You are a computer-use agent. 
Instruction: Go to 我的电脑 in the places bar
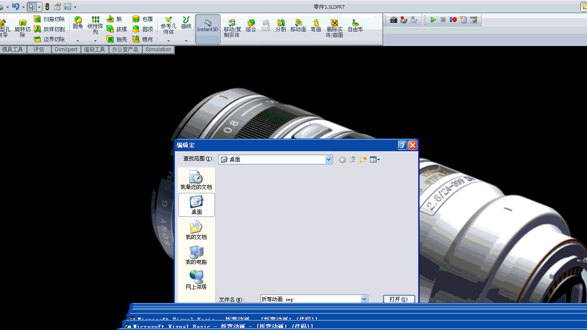(196, 255)
